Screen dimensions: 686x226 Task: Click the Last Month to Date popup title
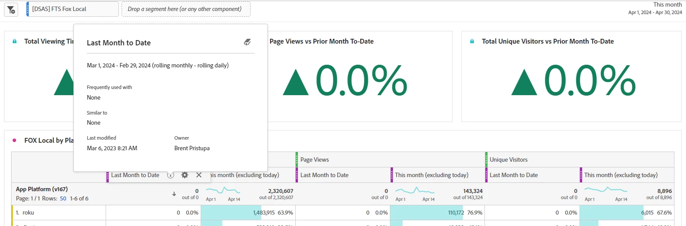tap(118, 43)
